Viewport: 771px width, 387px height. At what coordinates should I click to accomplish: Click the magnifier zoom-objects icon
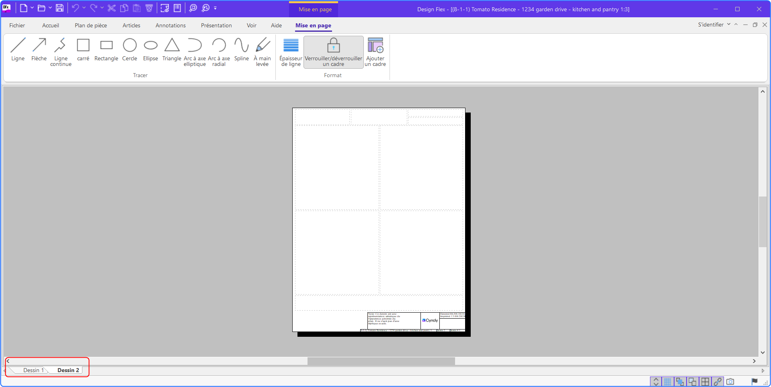[206, 8]
